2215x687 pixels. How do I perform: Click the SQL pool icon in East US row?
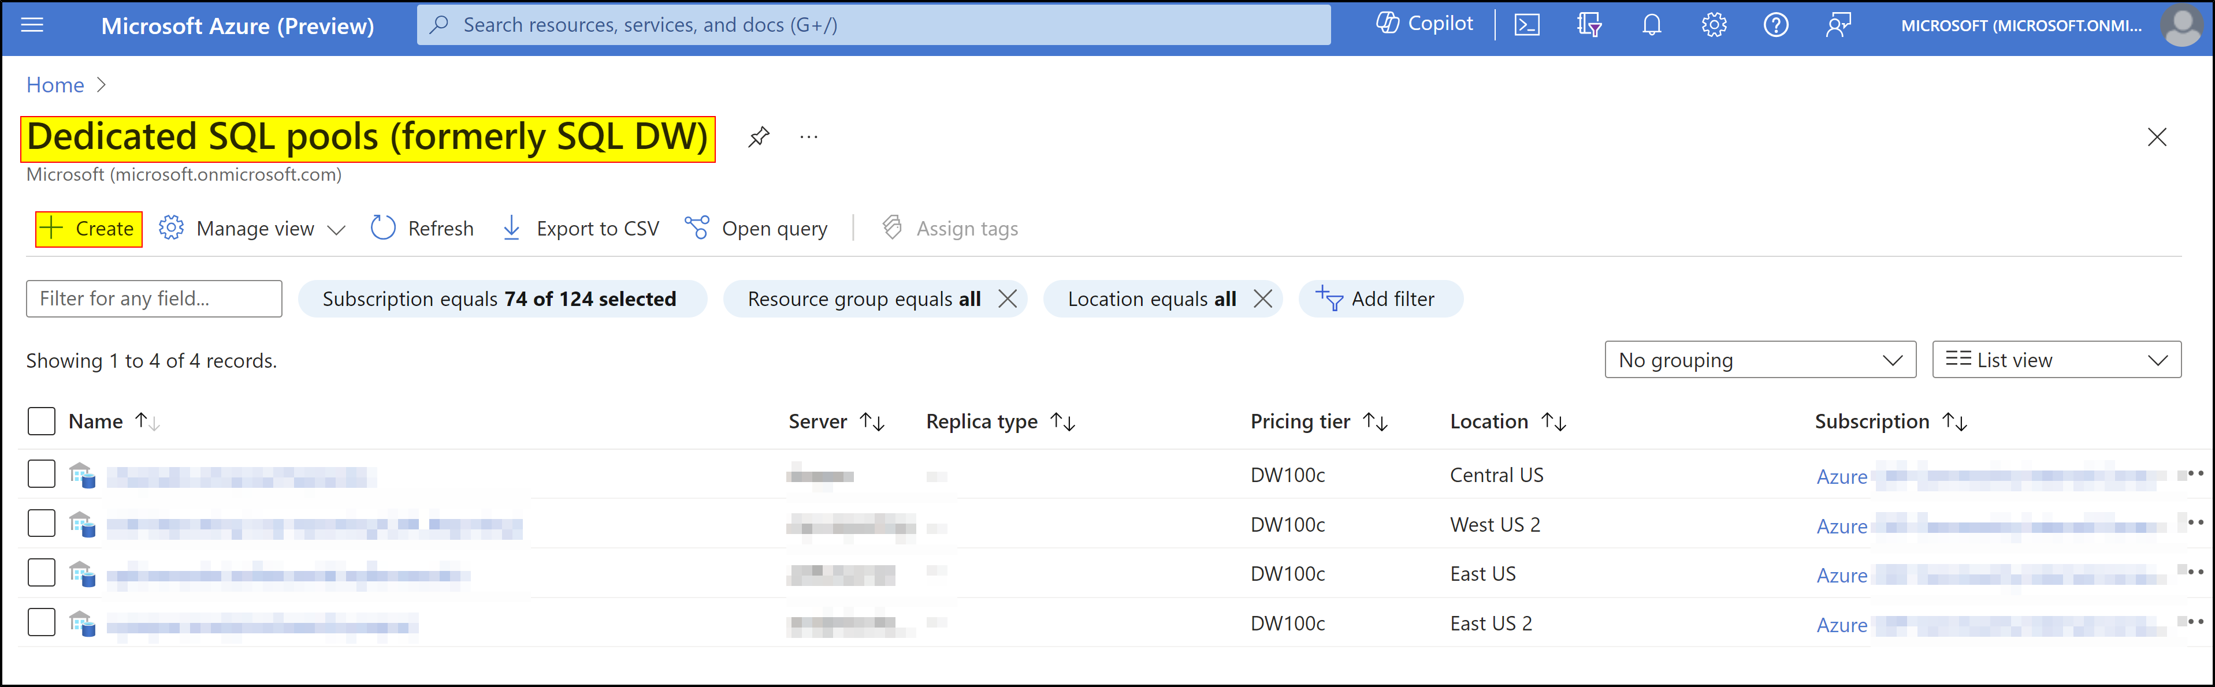[x=83, y=574]
